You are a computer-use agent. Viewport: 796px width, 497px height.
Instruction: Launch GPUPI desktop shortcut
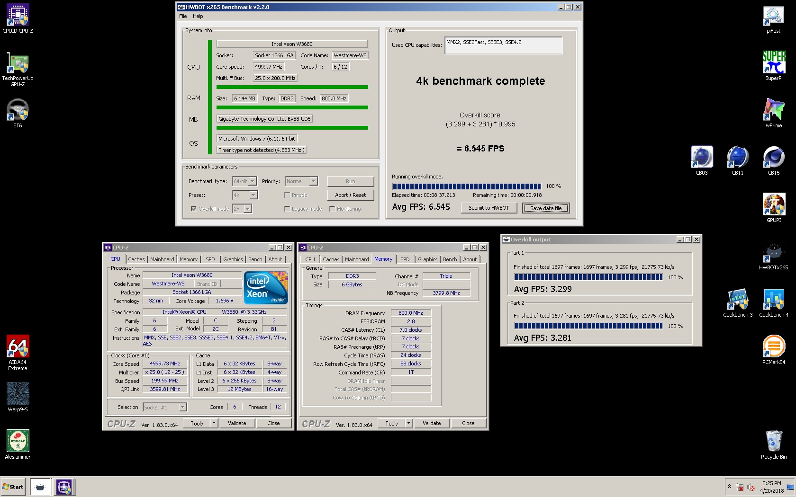(773, 208)
